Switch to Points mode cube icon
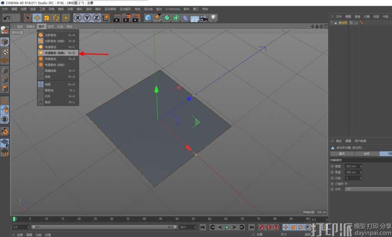Screen dimensions: 392x237 (4, 70)
